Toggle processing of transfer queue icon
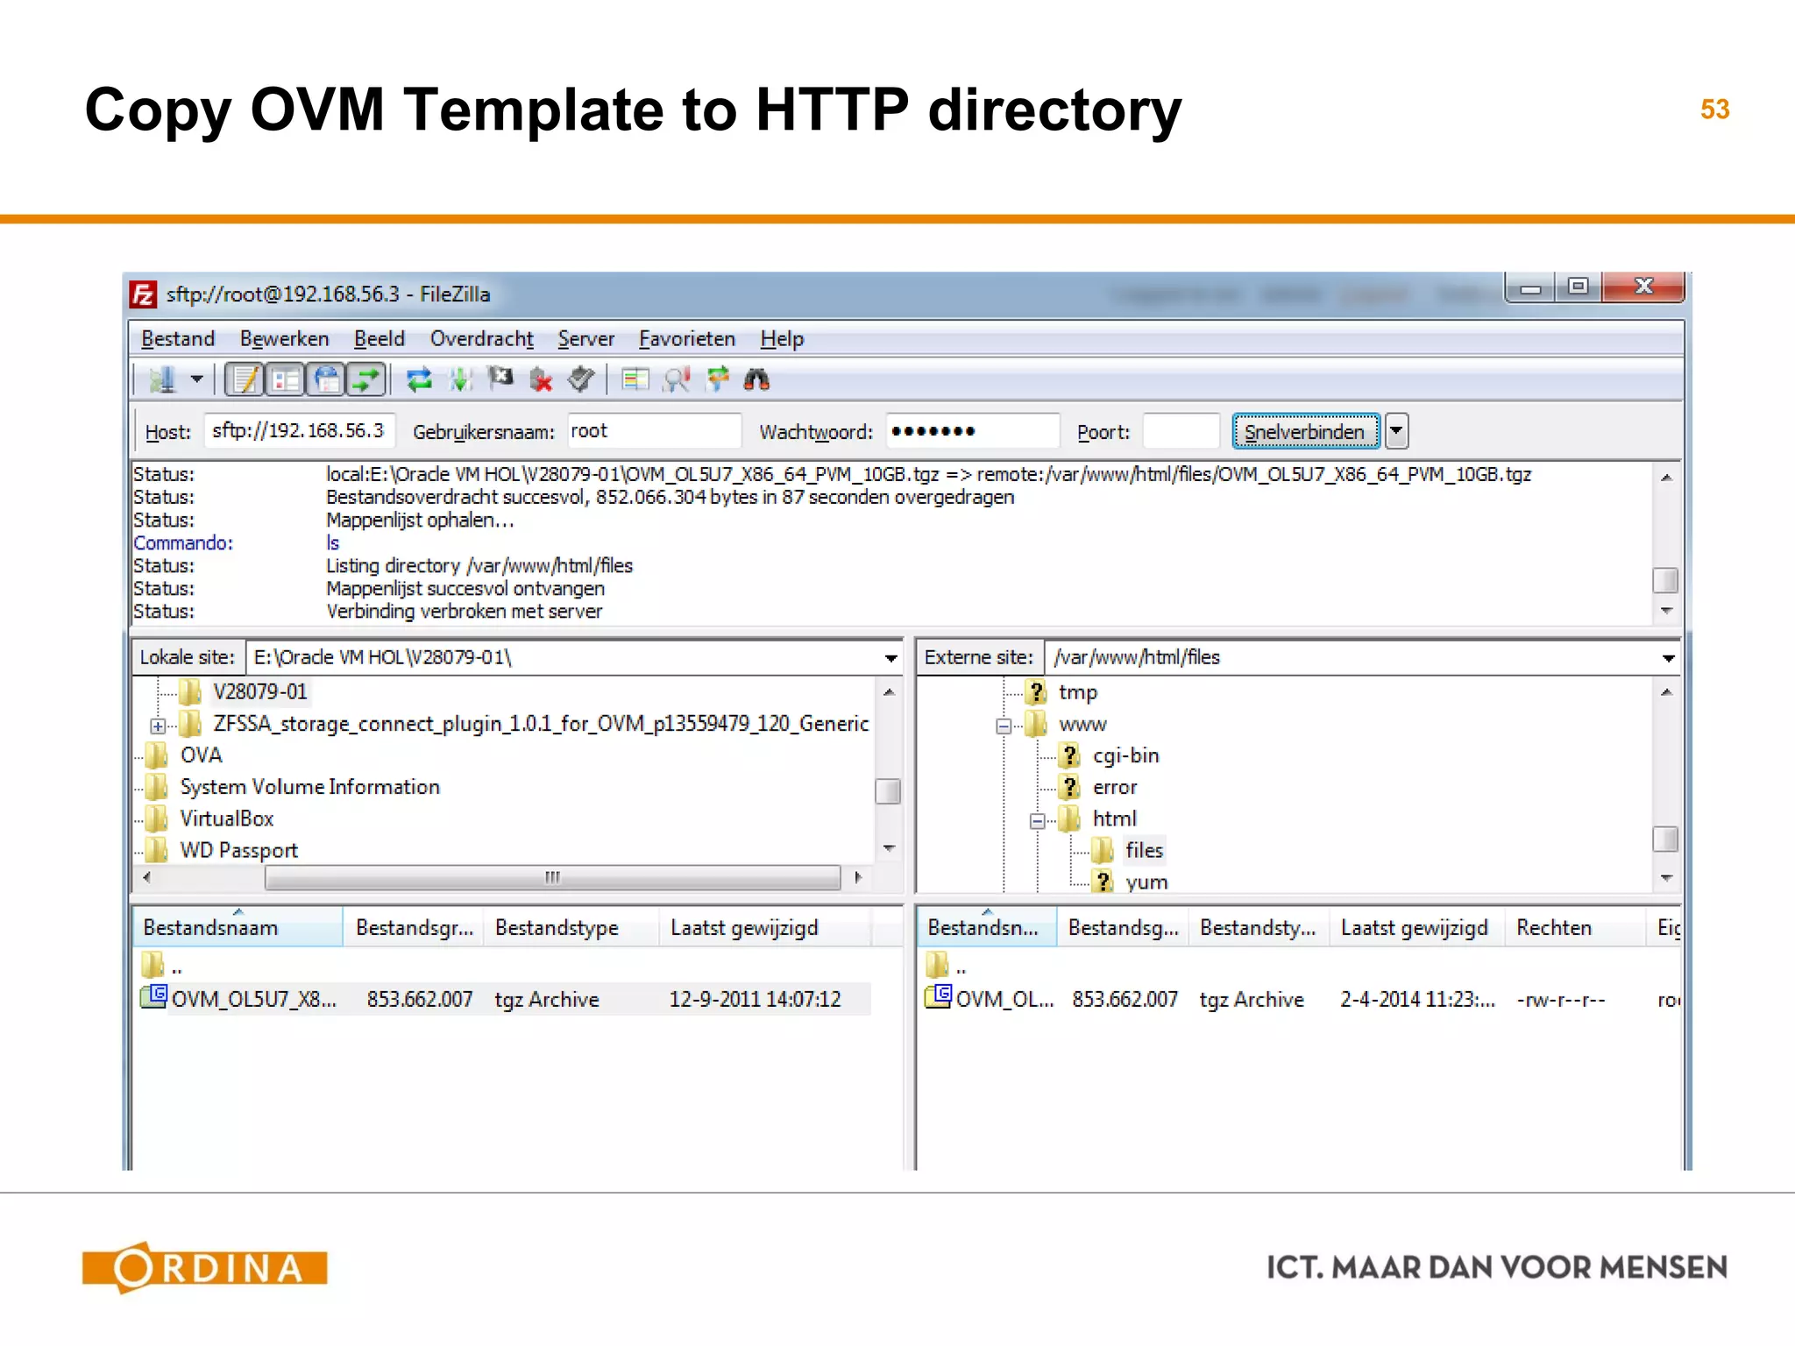The width and height of the screenshot is (1795, 1346). (x=460, y=379)
